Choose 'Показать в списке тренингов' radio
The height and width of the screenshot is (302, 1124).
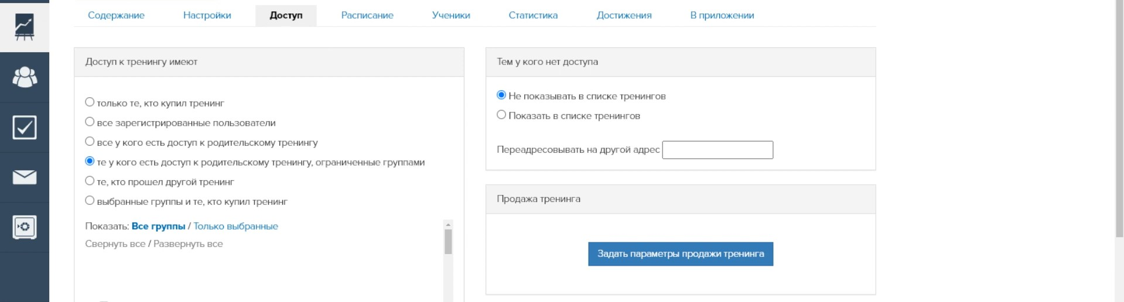501,115
